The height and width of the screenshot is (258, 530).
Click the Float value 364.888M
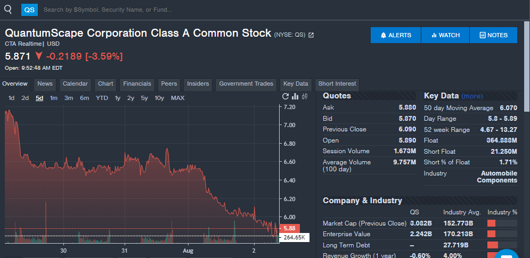(x=502, y=140)
